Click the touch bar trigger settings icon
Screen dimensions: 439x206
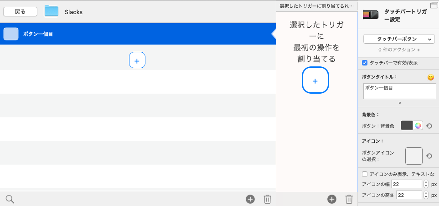371,15
